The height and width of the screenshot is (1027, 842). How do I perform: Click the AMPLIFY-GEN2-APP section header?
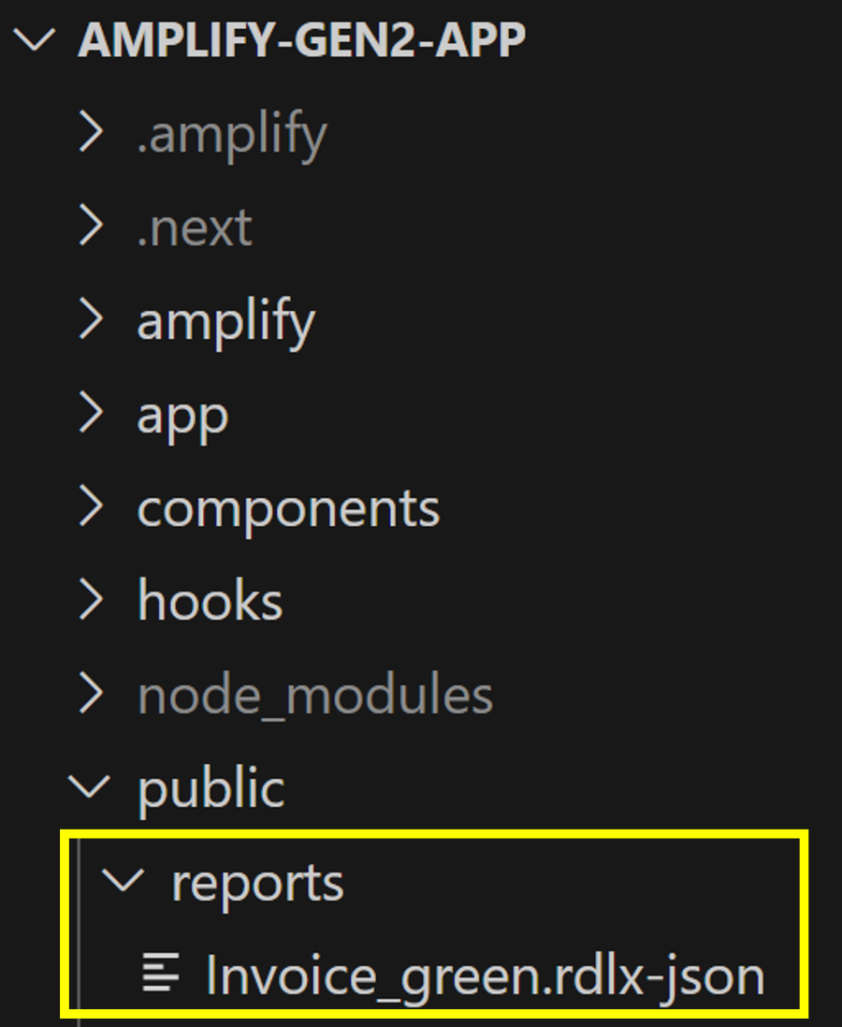(302, 40)
